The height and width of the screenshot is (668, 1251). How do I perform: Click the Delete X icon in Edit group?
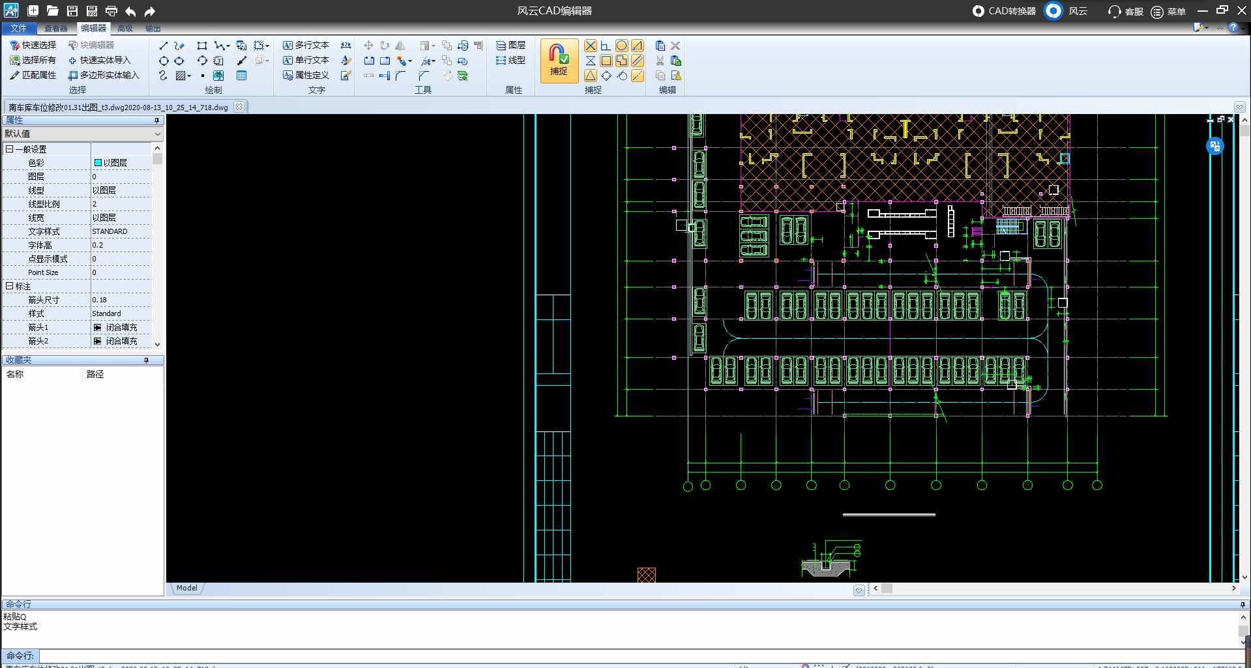[x=675, y=46]
